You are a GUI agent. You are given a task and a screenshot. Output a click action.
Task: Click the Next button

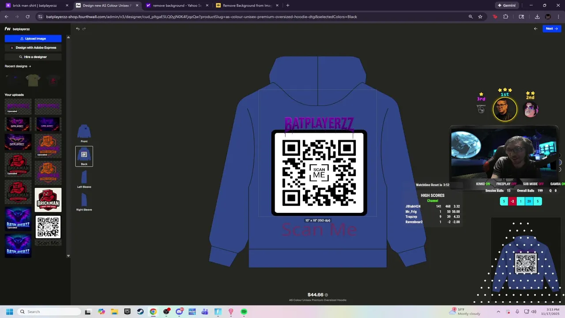pos(551,29)
